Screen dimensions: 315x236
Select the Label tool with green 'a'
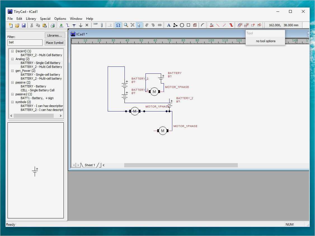click(x=61, y=25)
